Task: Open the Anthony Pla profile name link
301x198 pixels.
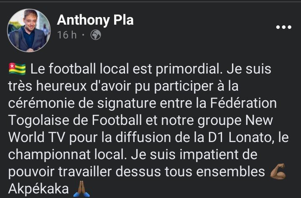Action: click(95, 20)
